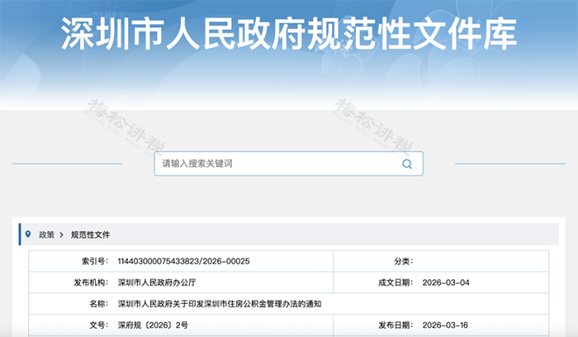The height and width of the screenshot is (337, 578).
Task: Click the 分类 label
Action: (404, 261)
